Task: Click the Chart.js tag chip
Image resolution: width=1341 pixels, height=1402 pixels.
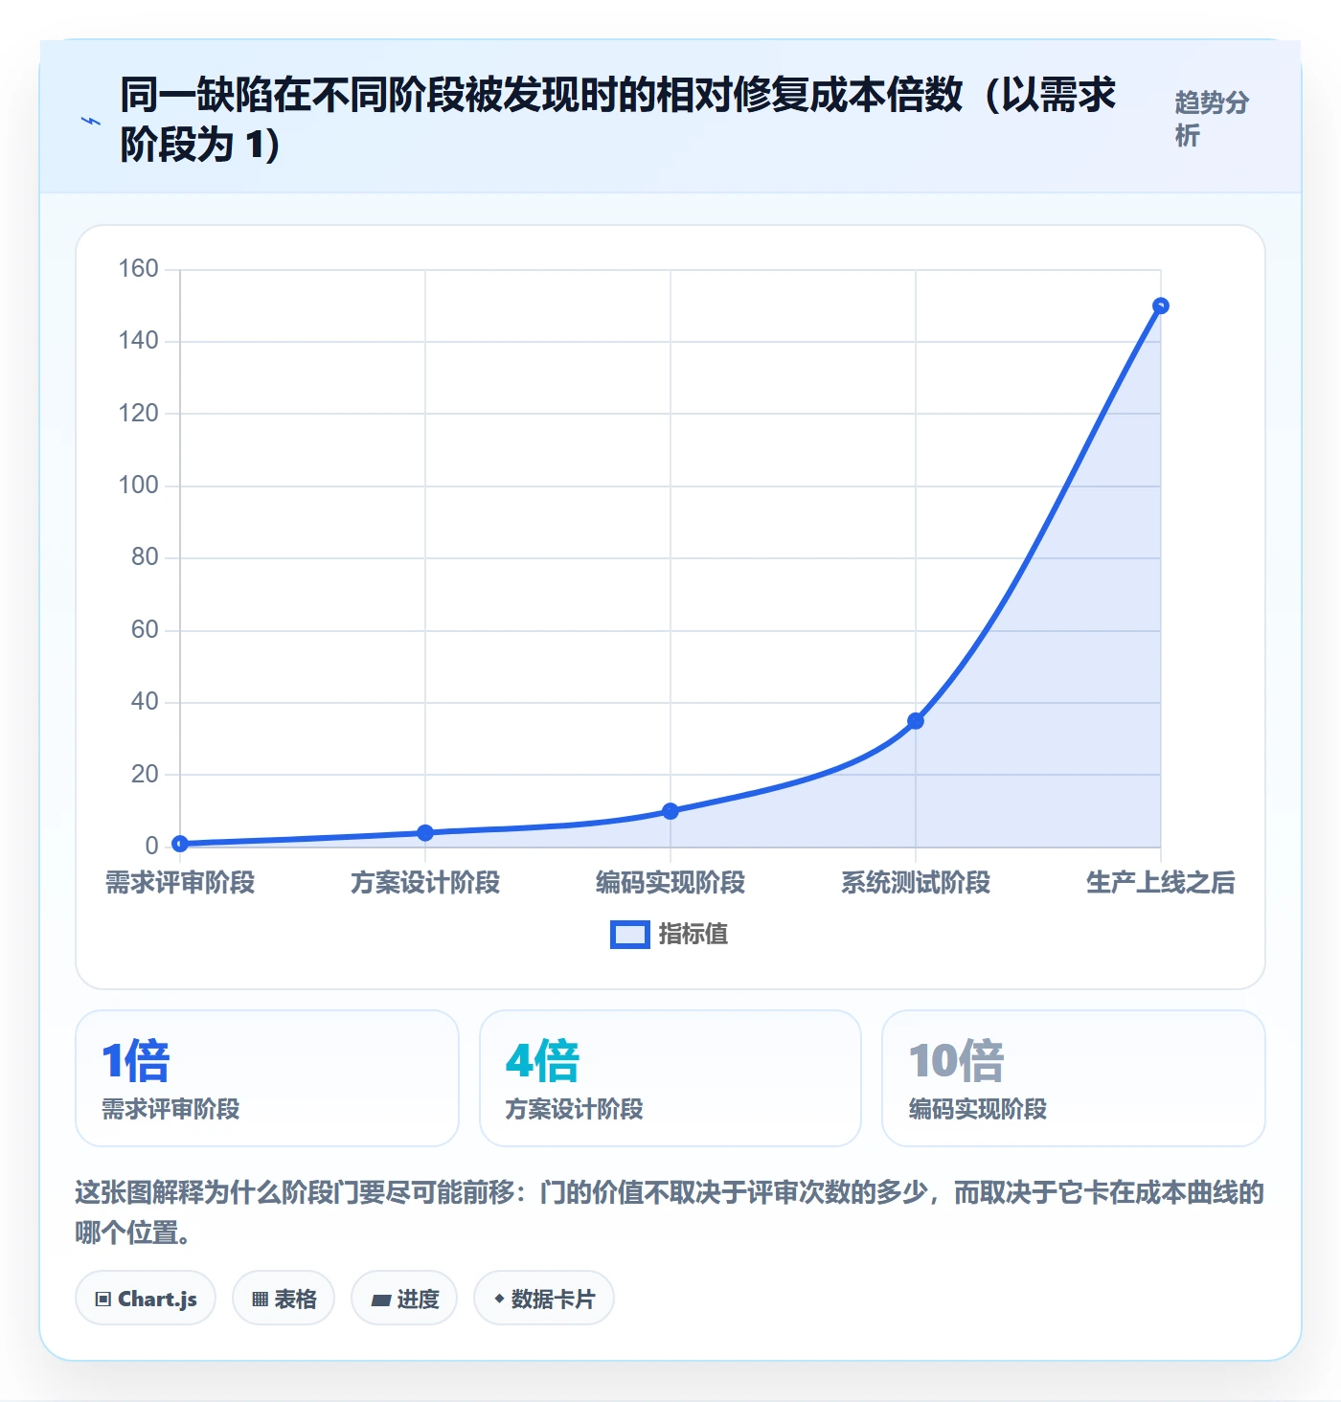Action: coord(146,1299)
